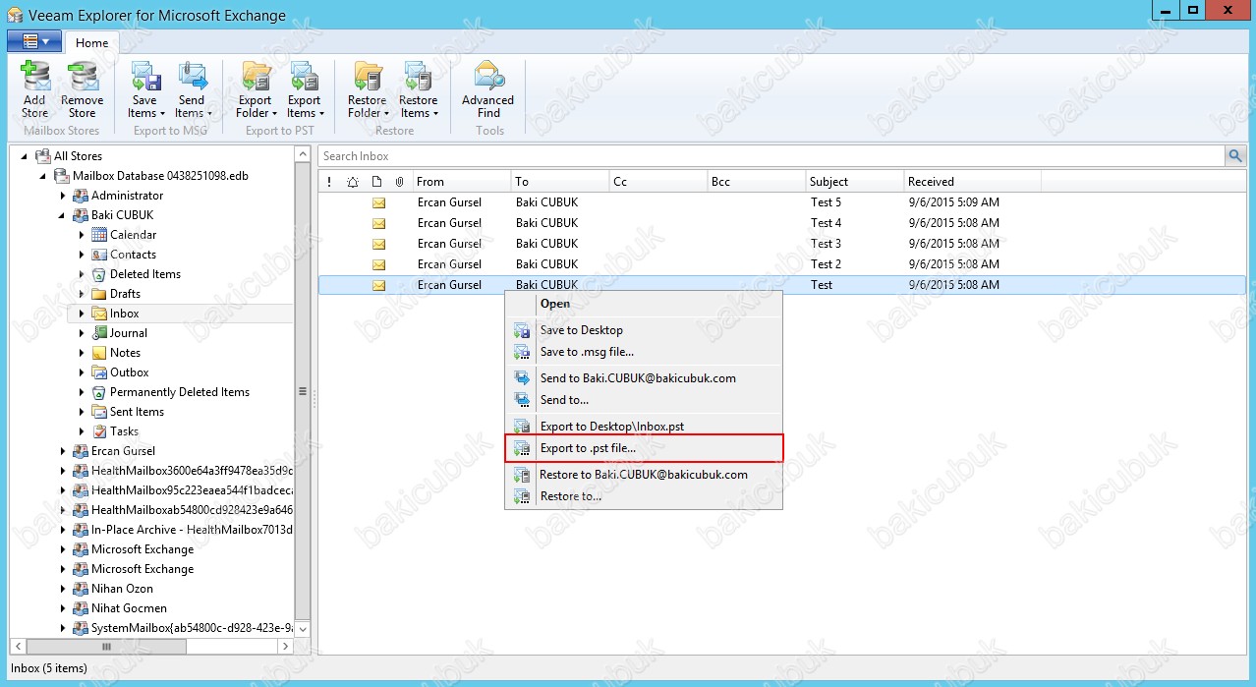Open the Save Items ribbon button
1256x687 pixels.
point(143,89)
